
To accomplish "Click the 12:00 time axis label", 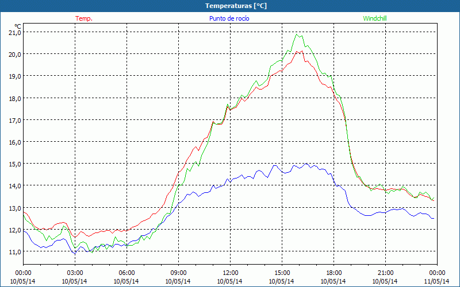I will click(231, 273).
